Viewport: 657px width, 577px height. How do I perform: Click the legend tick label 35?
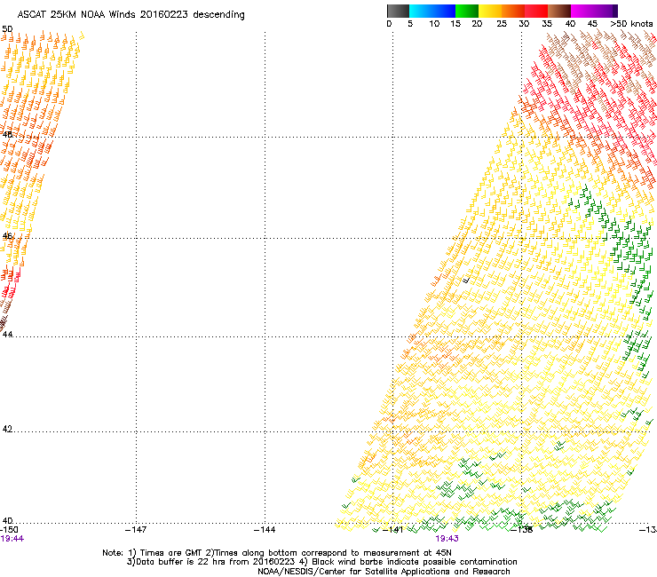point(547,24)
